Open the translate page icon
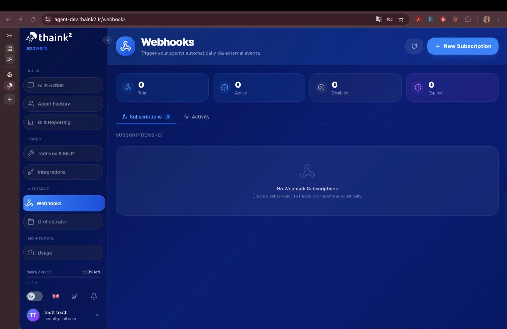This screenshot has width=507, height=329. coord(379,19)
